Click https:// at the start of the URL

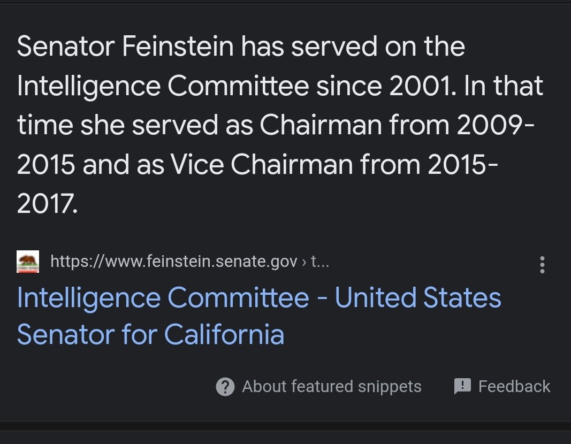click(72, 262)
